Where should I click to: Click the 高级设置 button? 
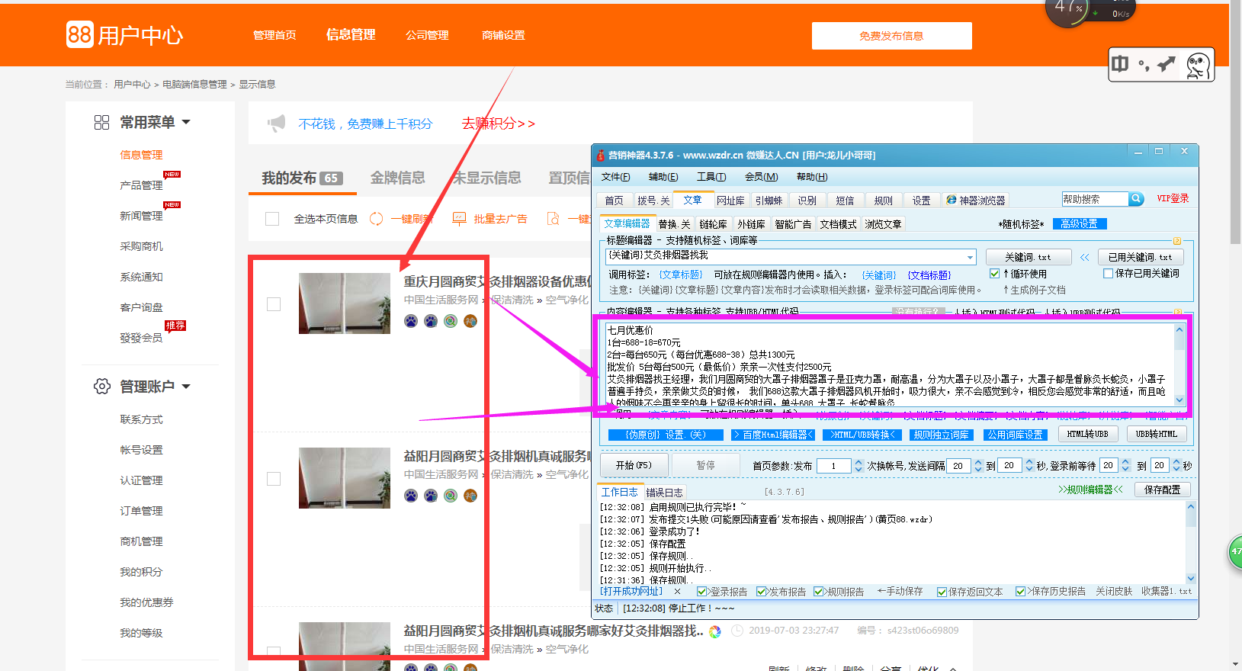tap(1079, 223)
